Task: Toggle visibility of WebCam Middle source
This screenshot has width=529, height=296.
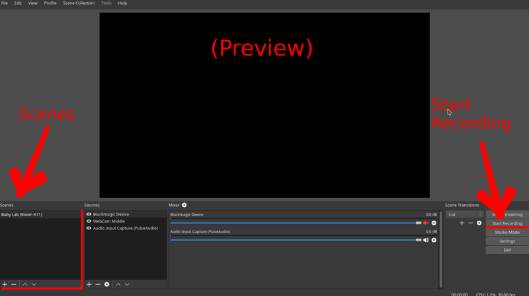Action: [x=89, y=221]
